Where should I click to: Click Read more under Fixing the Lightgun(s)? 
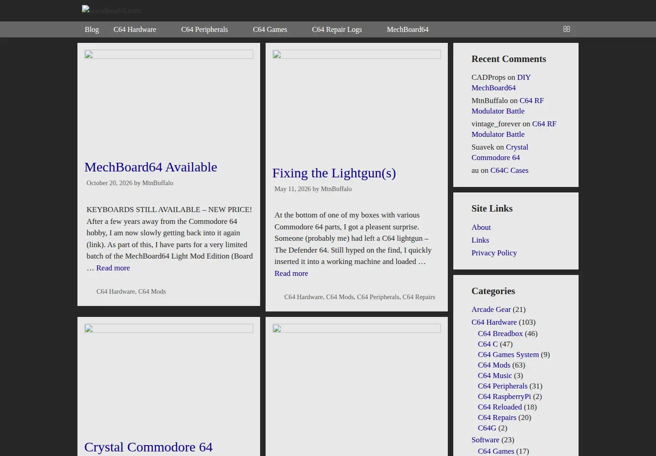point(291,273)
